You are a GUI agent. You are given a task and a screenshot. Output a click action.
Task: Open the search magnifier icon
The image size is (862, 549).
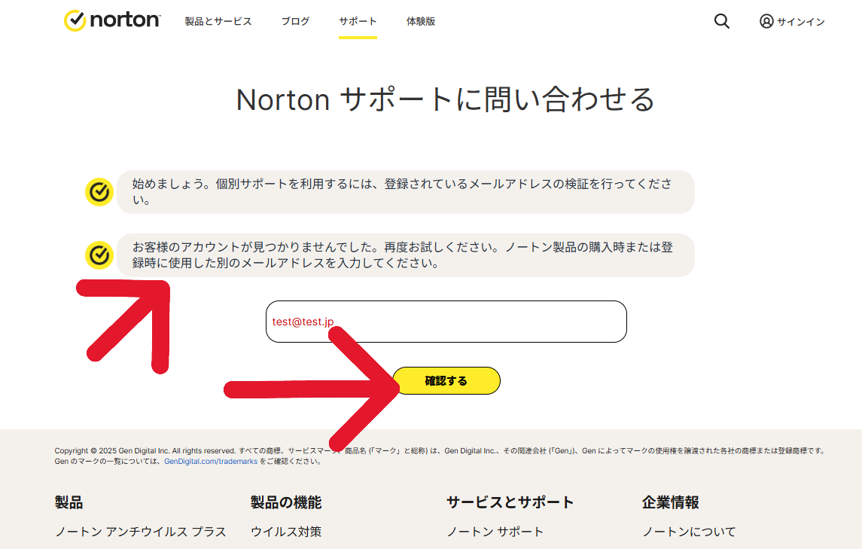[x=722, y=21]
